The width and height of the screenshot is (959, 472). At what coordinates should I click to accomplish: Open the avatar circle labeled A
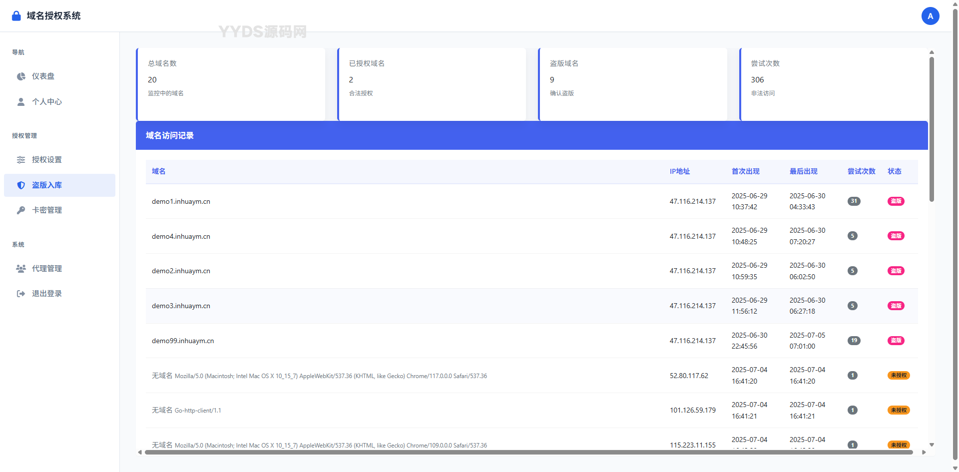tap(930, 15)
